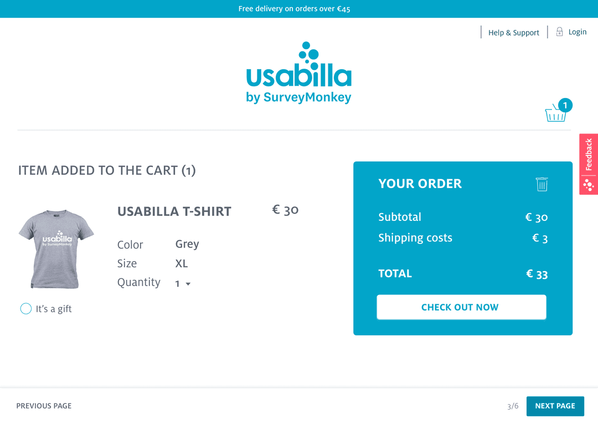The width and height of the screenshot is (598, 425).
Task: Click the lock icon beside Login
Action: (559, 32)
